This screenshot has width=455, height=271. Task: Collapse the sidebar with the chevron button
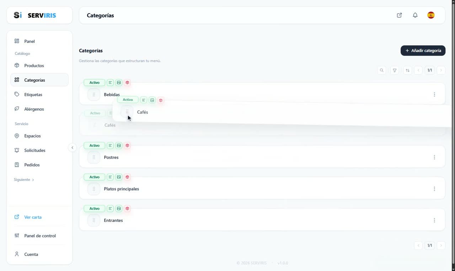point(72,148)
